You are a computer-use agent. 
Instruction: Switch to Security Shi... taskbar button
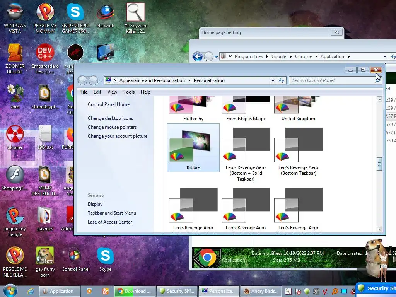coord(177,291)
